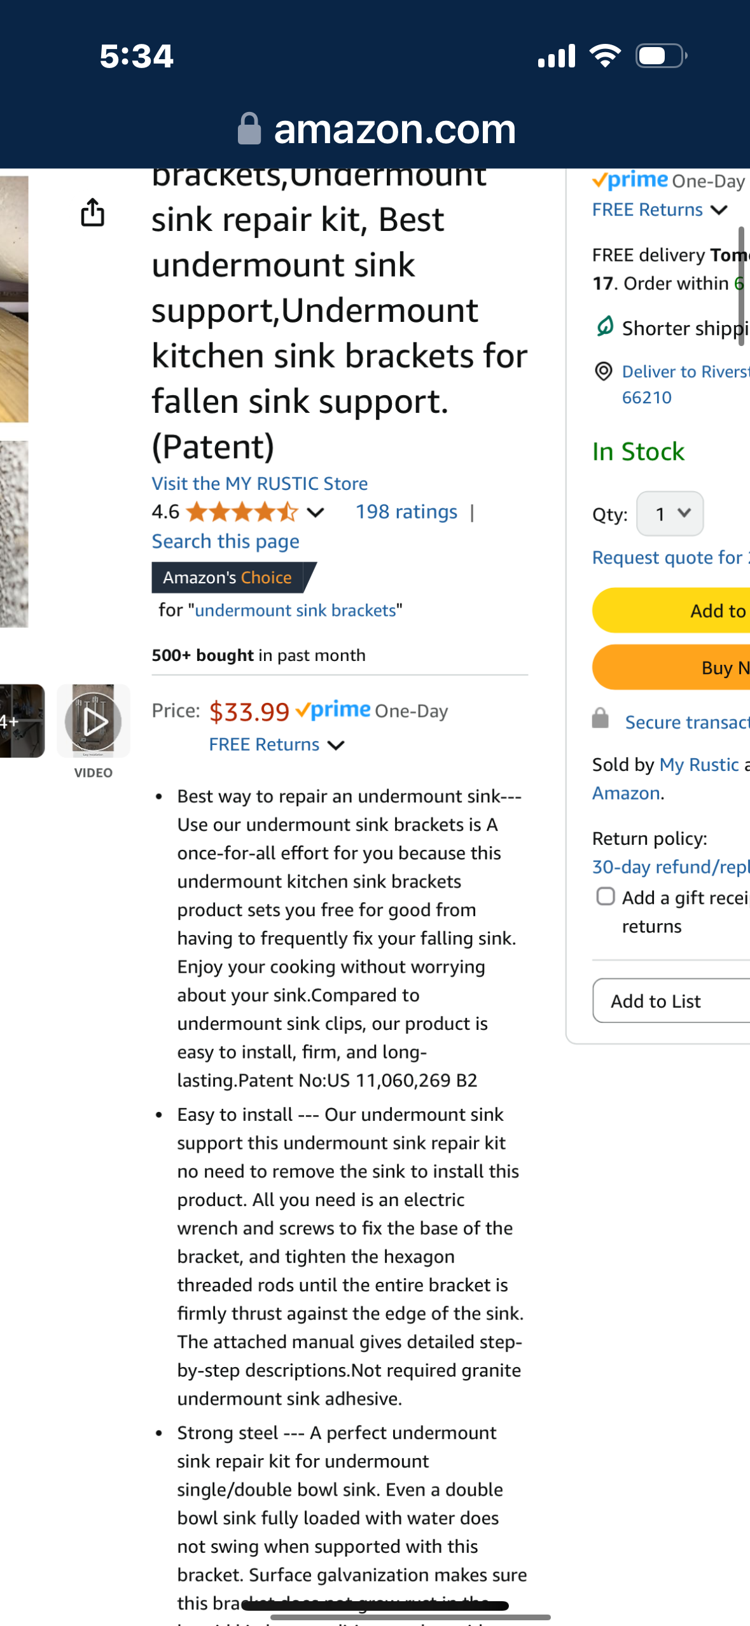Tap the Prime logo next to the price
750x1626 pixels.
click(x=333, y=710)
